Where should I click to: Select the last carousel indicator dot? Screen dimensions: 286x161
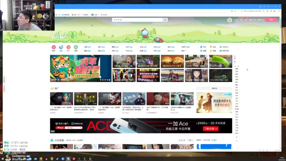coord(110,80)
